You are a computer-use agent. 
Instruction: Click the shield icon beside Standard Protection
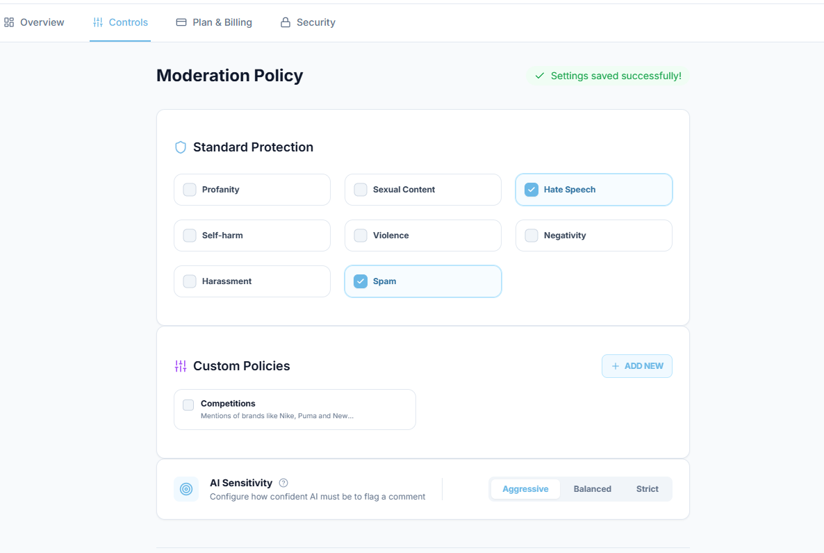(181, 147)
